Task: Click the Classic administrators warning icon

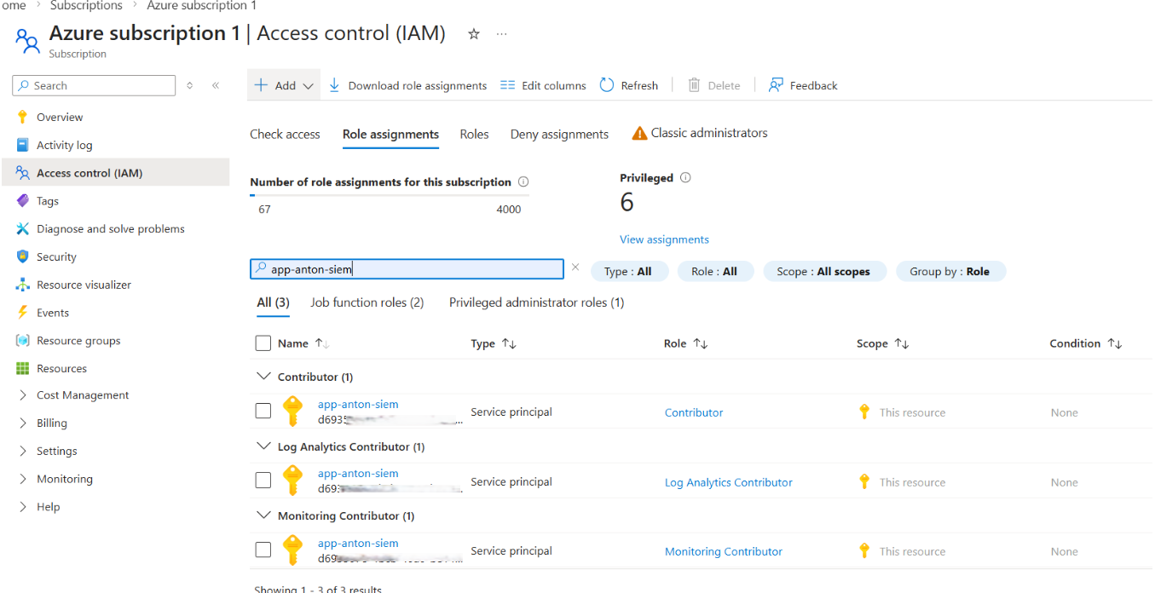Action: [639, 134]
